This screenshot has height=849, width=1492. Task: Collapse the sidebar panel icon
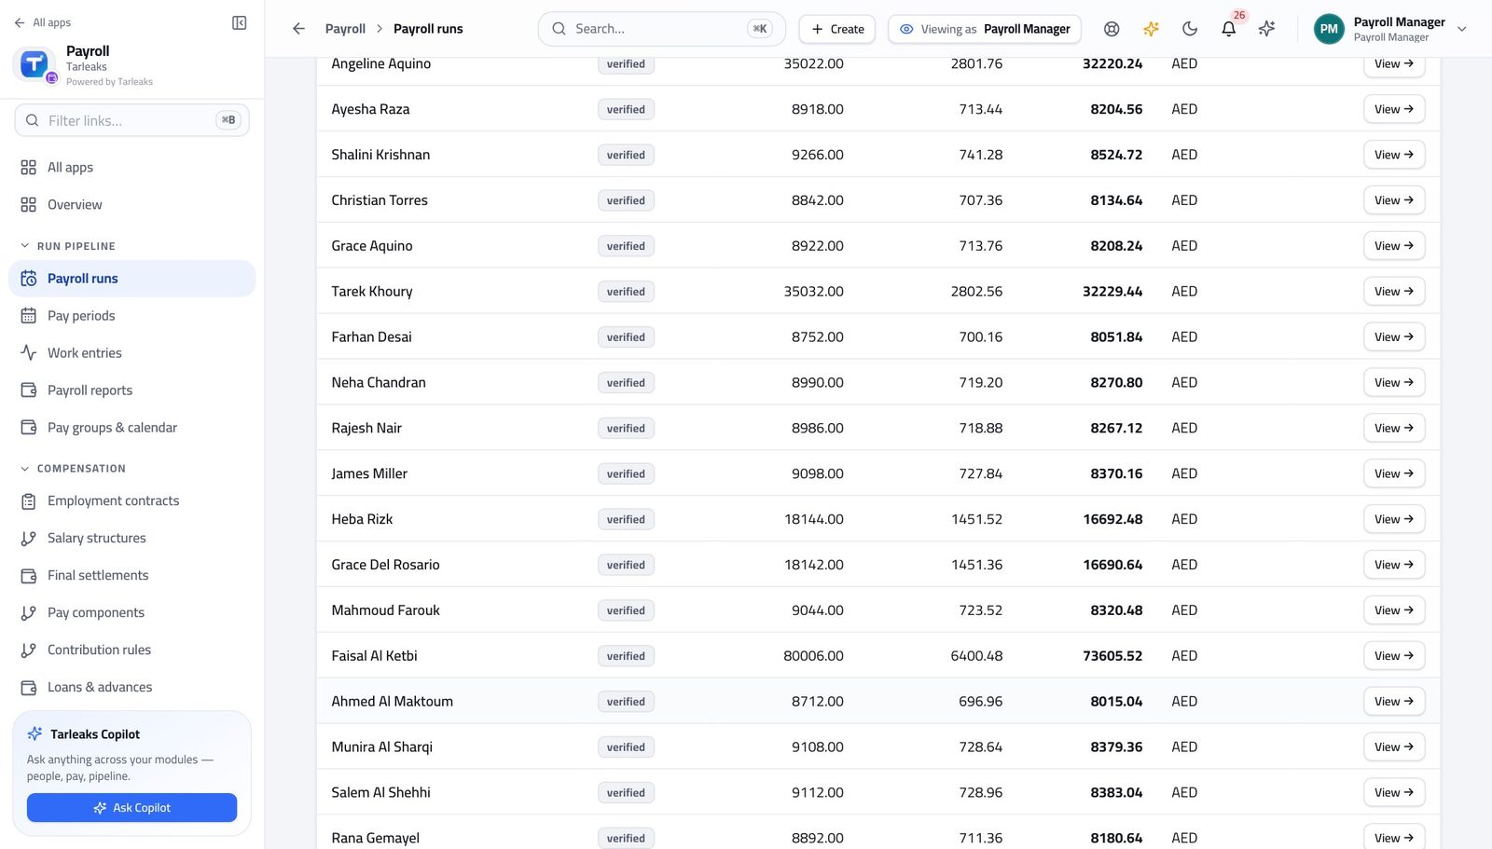point(239,22)
